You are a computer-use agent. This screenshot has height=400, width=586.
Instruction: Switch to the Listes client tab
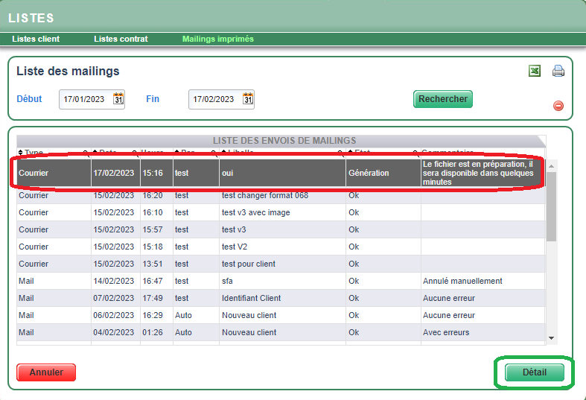36,39
